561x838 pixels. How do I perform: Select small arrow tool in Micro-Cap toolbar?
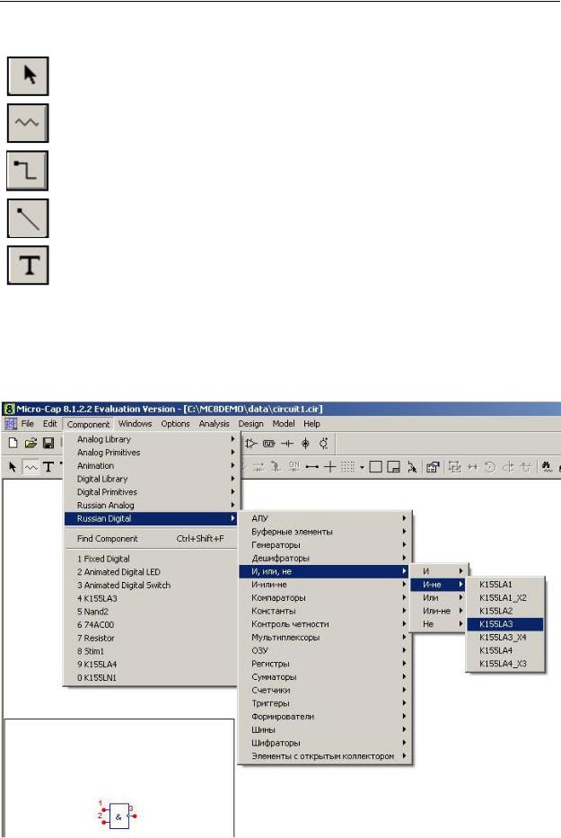pyautogui.click(x=13, y=467)
